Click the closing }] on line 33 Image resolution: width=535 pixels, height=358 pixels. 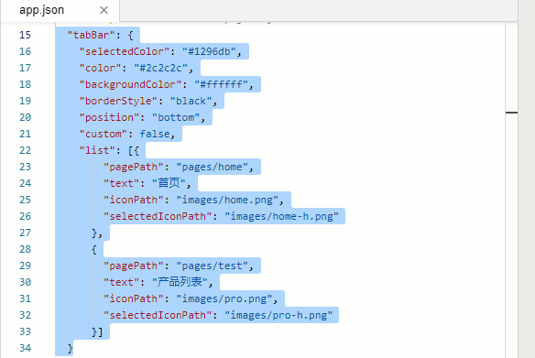97,331
